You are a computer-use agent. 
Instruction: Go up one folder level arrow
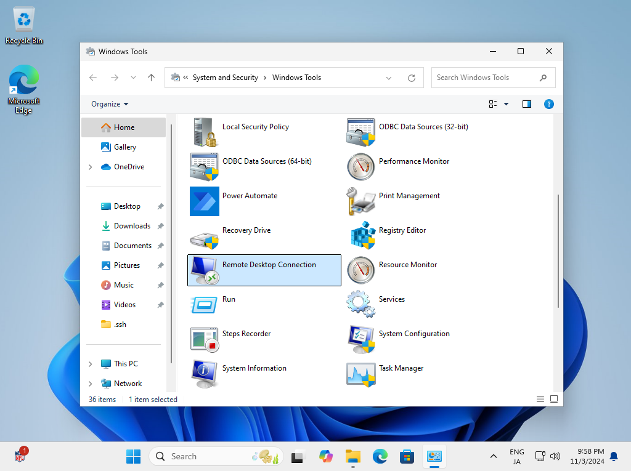coord(152,78)
